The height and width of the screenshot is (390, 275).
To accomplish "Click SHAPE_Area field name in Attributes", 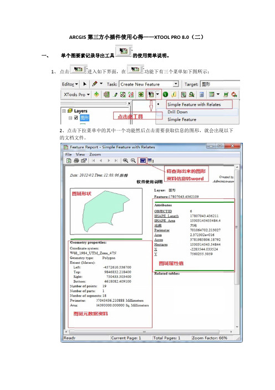I will [x=165, y=221].
